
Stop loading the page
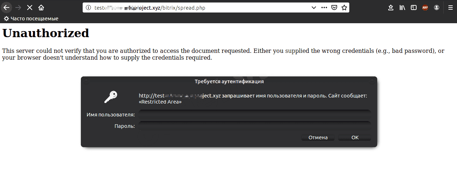(30, 7)
